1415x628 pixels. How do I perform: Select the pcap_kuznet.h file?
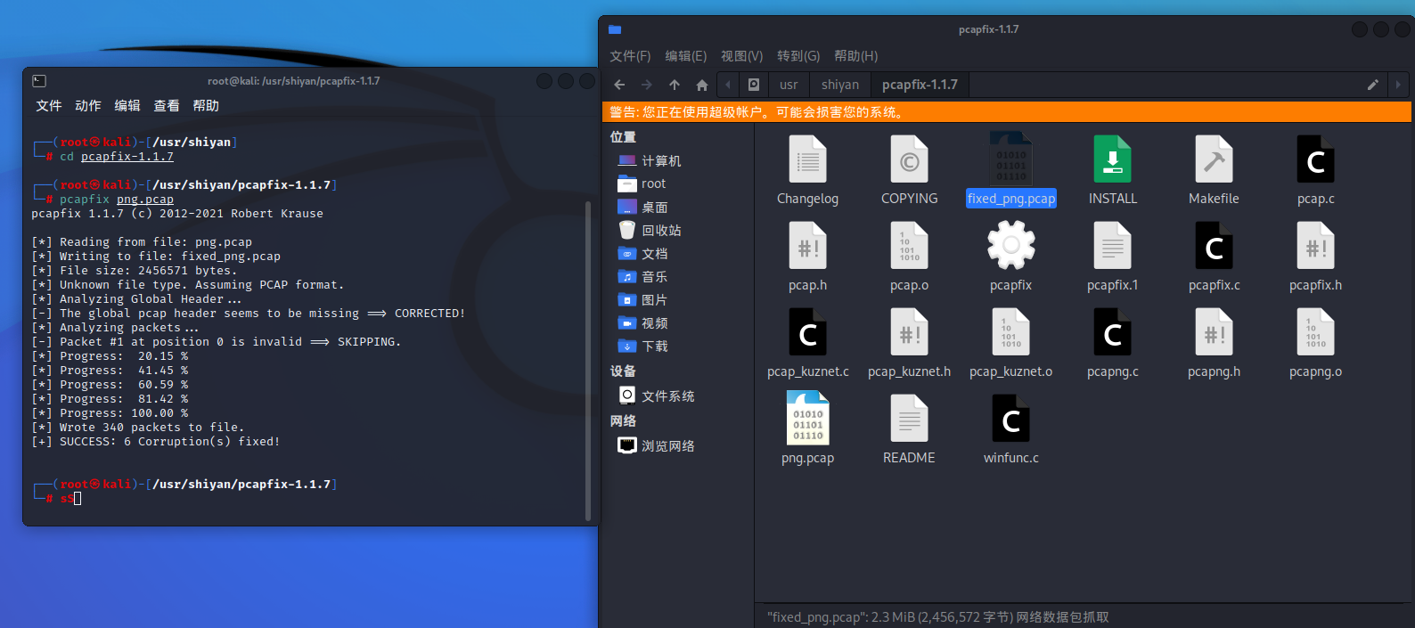click(x=909, y=333)
